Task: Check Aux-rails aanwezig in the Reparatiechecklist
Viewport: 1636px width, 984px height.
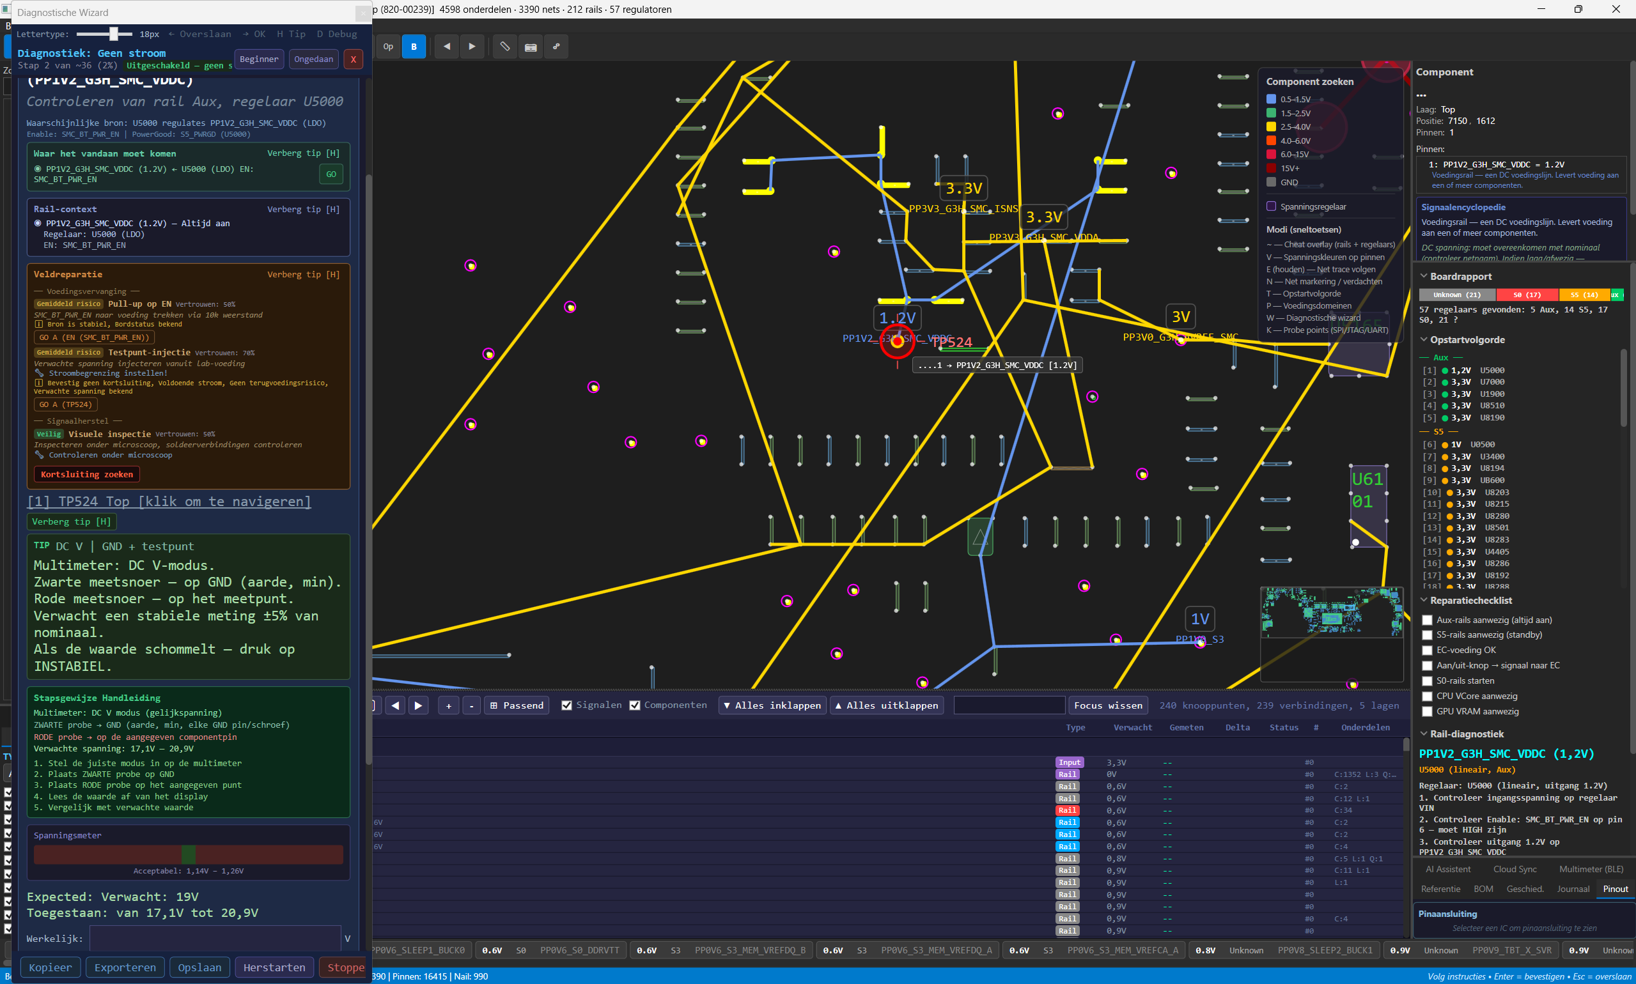Action: pos(1427,620)
